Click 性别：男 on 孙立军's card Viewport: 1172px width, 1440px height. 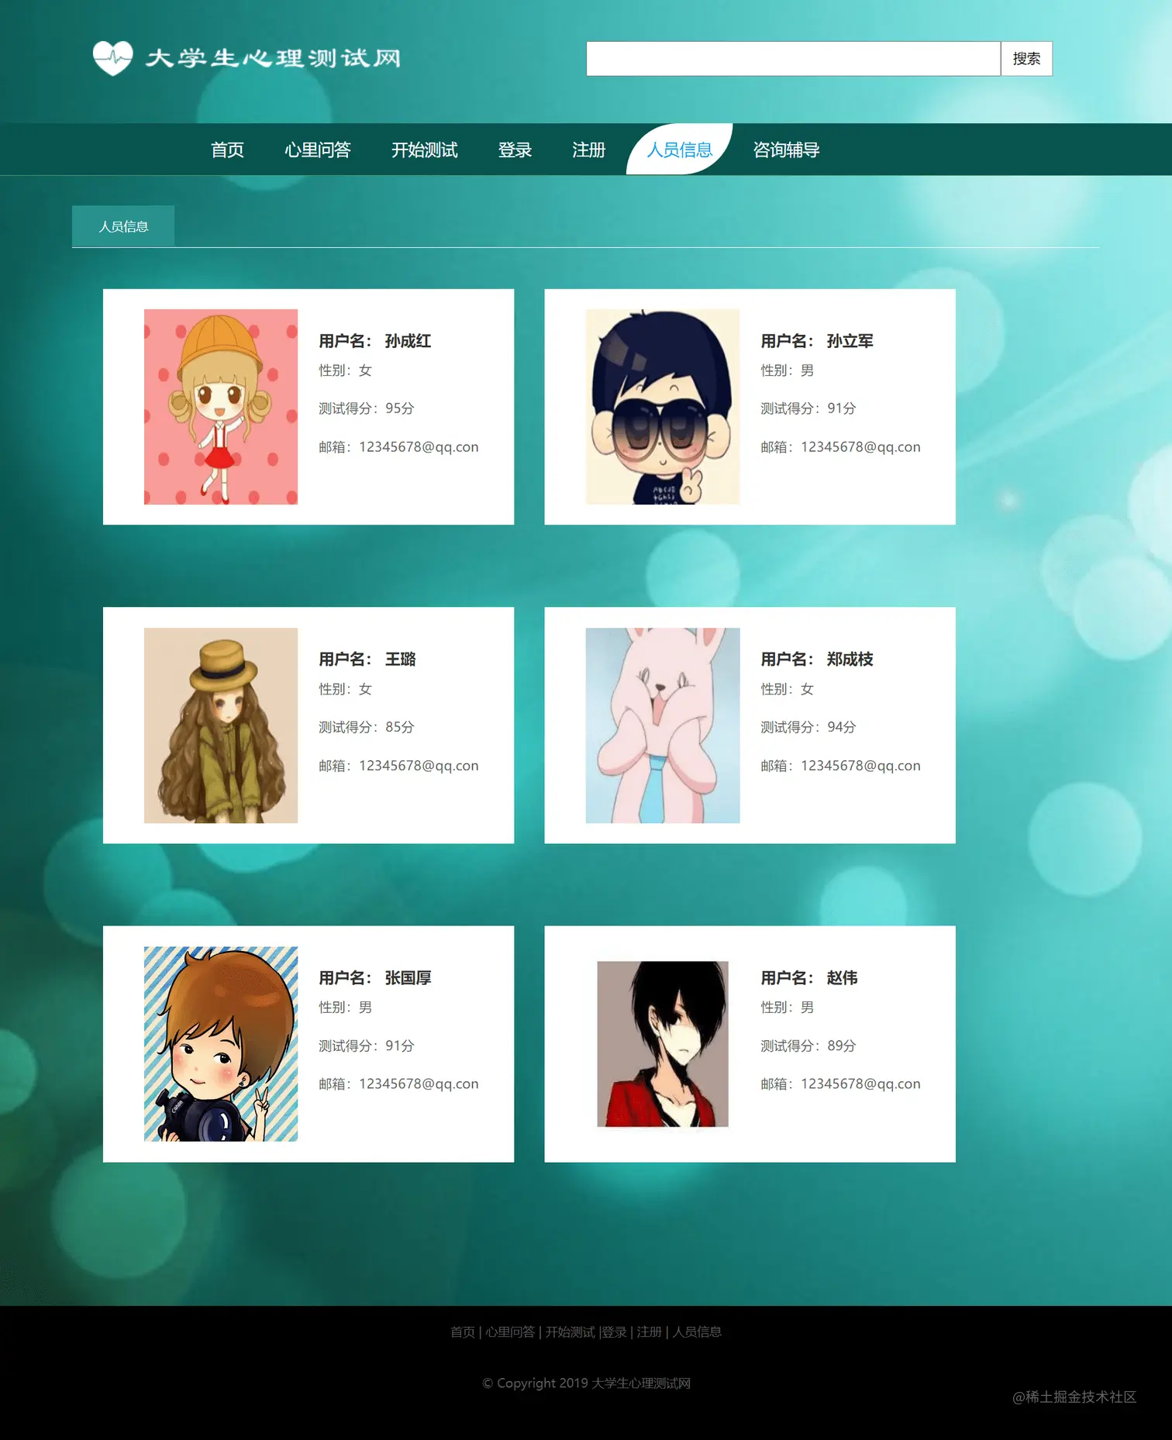point(788,370)
